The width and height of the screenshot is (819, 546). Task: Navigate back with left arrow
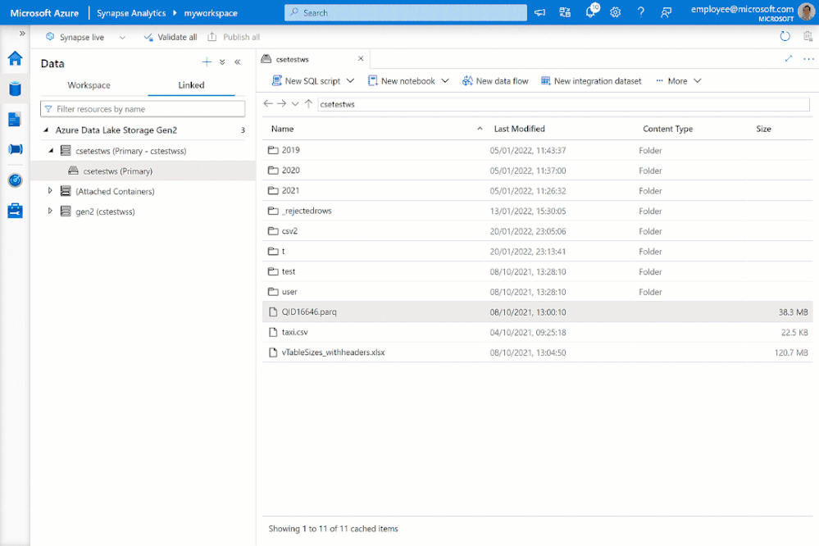(268, 103)
